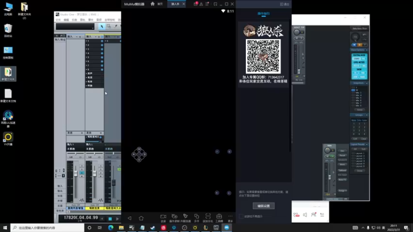The height and width of the screenshot is (232, 413).
Task: Open Steam from the taskbar
Action: [x=153, y=227]
